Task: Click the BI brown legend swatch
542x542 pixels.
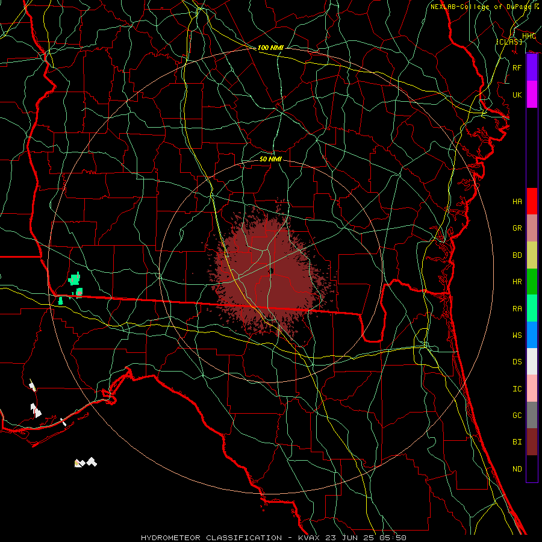Action: pos(532,442)
